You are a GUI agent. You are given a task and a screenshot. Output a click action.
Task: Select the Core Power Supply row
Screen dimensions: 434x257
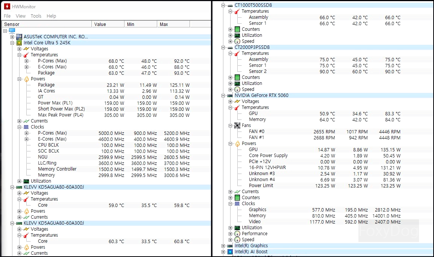[325, 156]
